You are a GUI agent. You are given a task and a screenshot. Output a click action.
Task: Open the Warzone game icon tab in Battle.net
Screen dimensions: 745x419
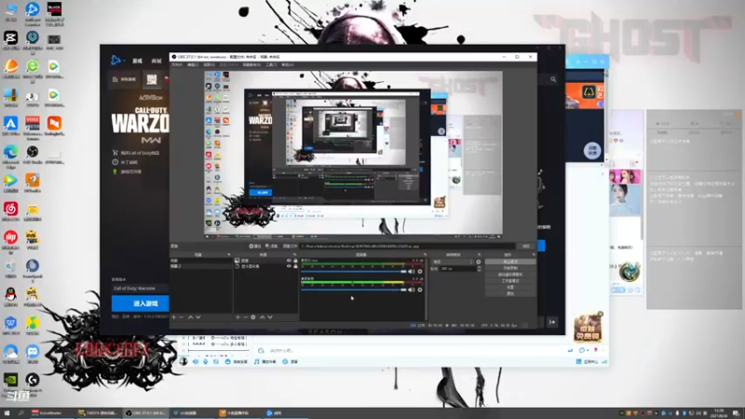pyautogui.click(x=152, y=79)
